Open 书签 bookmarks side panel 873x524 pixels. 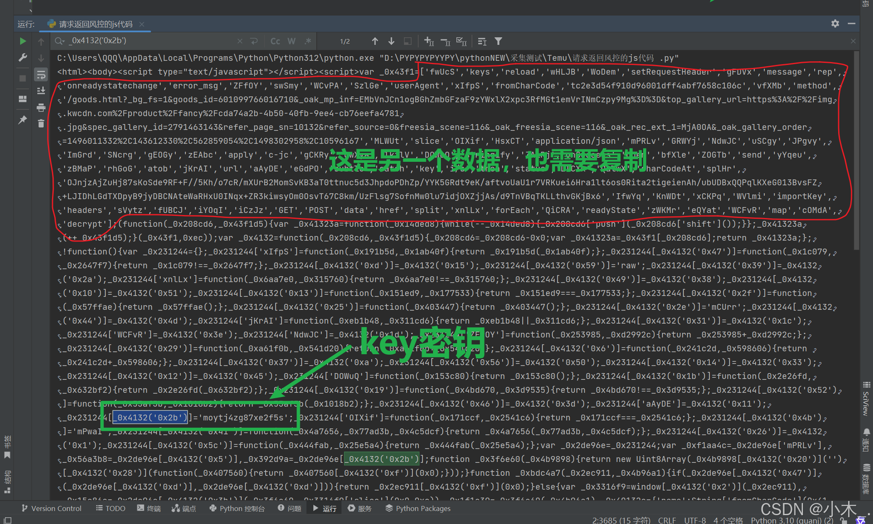(x=7, y=447)
